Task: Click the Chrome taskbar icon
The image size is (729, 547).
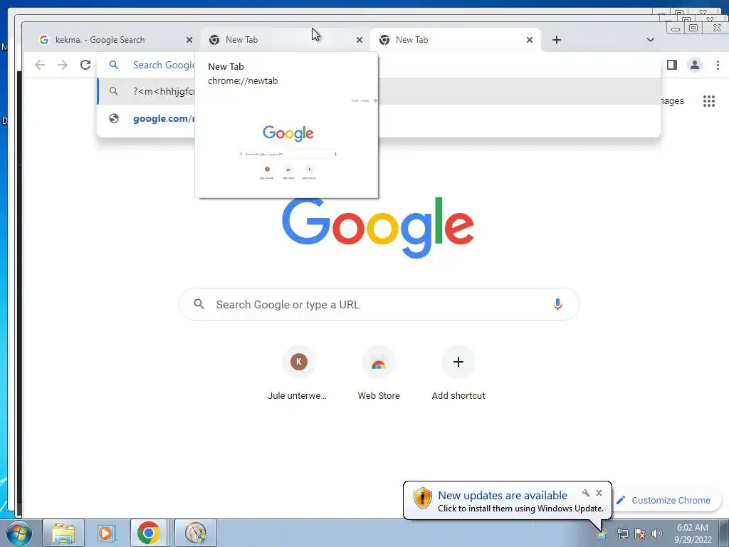Action: 148,533
